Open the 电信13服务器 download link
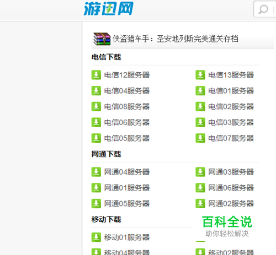 click(231, 75)
